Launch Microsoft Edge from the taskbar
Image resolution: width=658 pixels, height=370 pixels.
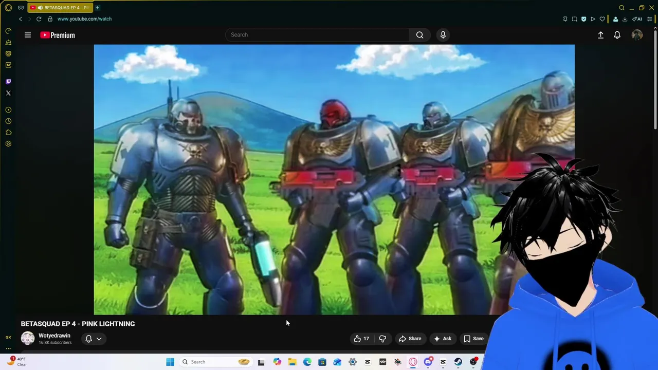point(307,362)
